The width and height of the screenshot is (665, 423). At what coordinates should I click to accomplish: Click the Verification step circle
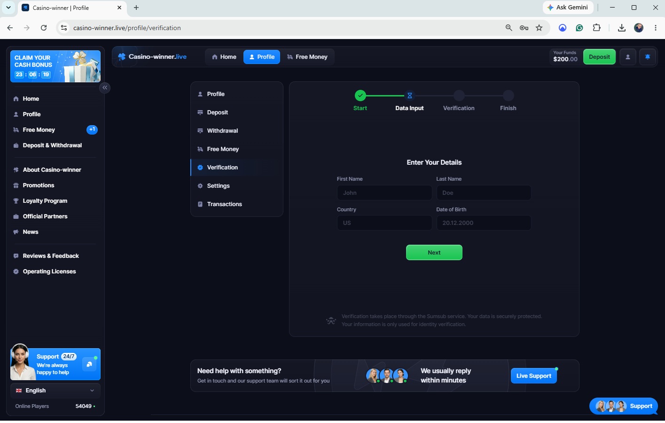point(459,96)
